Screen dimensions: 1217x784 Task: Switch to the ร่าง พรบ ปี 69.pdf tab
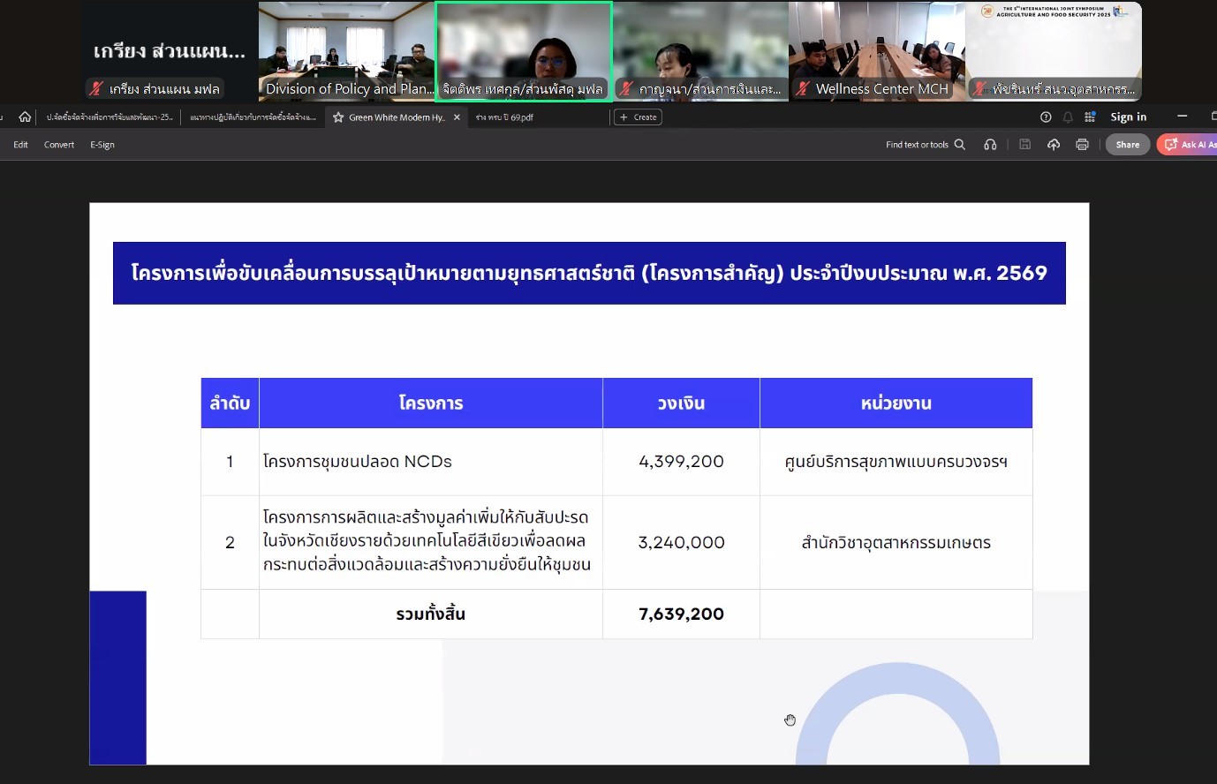[505, 117]
